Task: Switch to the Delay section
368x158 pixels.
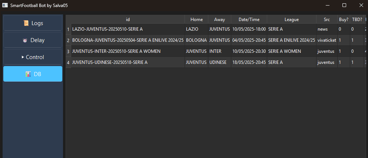Action: [x=33, y=40]
